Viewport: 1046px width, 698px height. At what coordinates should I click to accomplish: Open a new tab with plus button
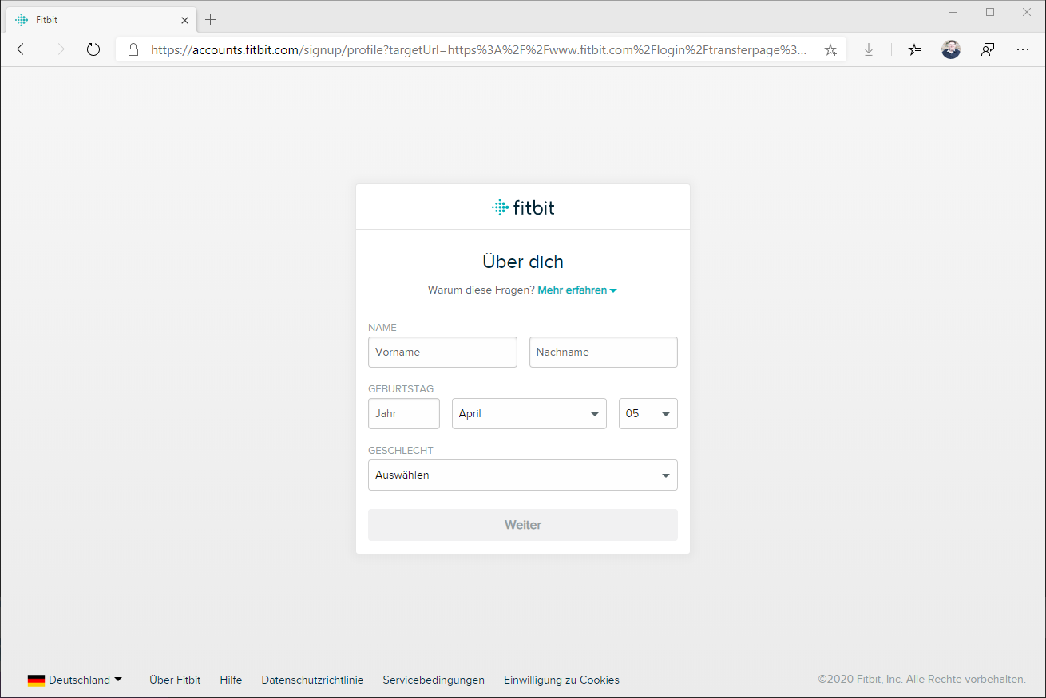click(x=211, y=19)
